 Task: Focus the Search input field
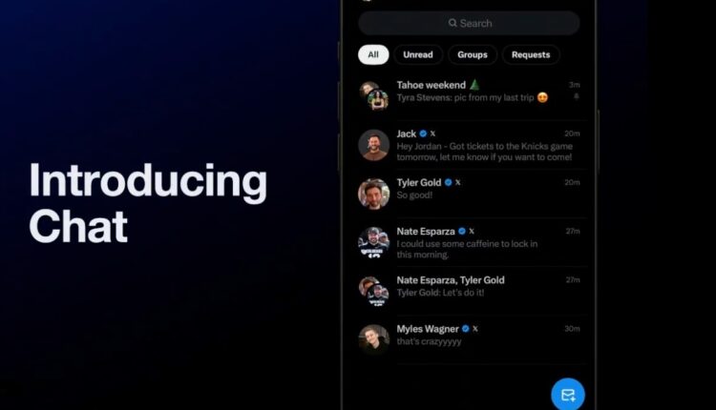click(469, 23)
